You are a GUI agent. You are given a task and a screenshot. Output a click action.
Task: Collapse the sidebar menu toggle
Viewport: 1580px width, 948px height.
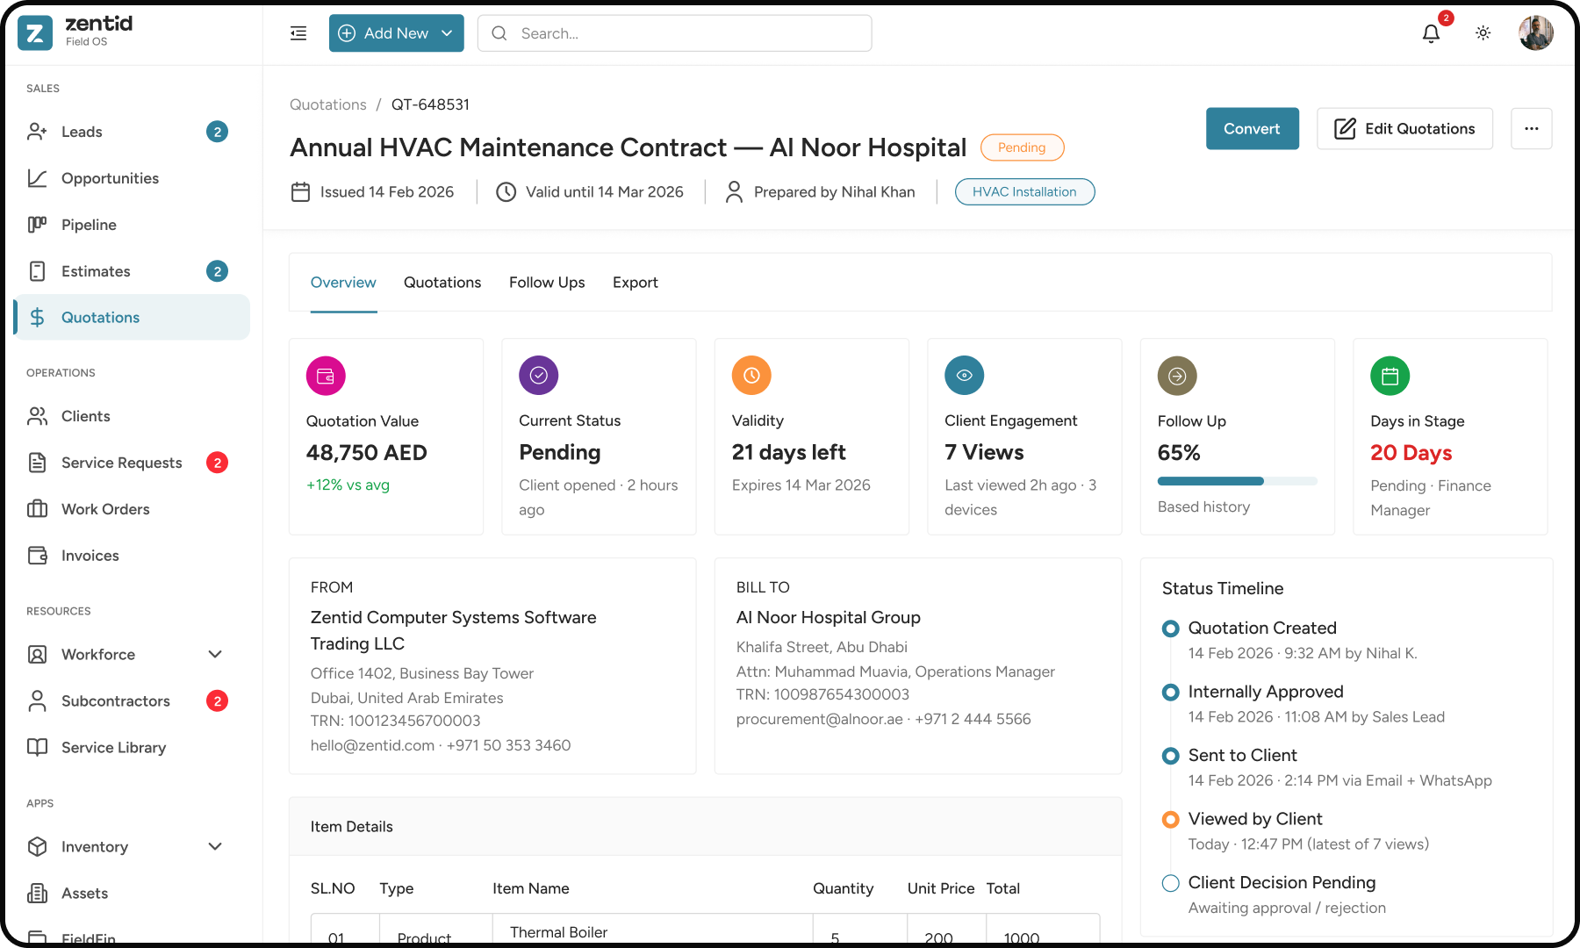(298, 33)
